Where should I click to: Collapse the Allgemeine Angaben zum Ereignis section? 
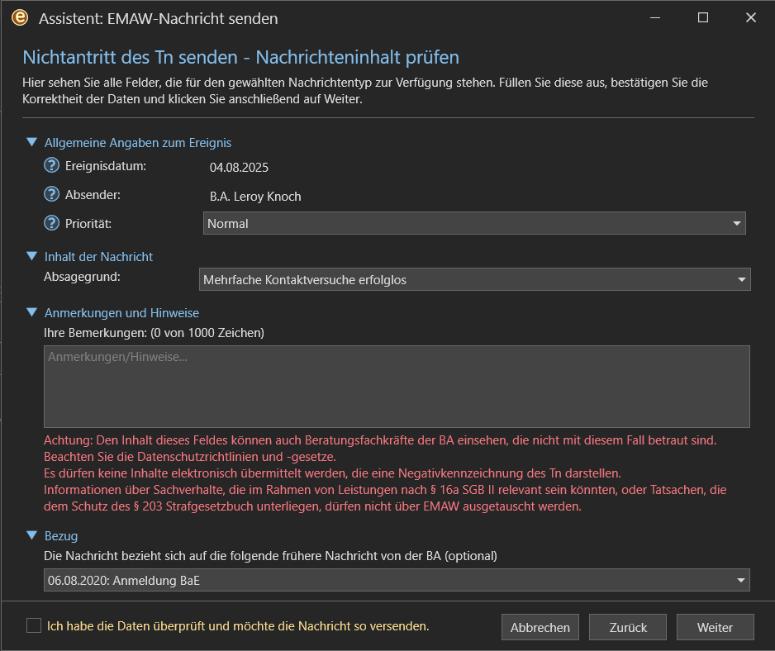[x=31, y=142]
